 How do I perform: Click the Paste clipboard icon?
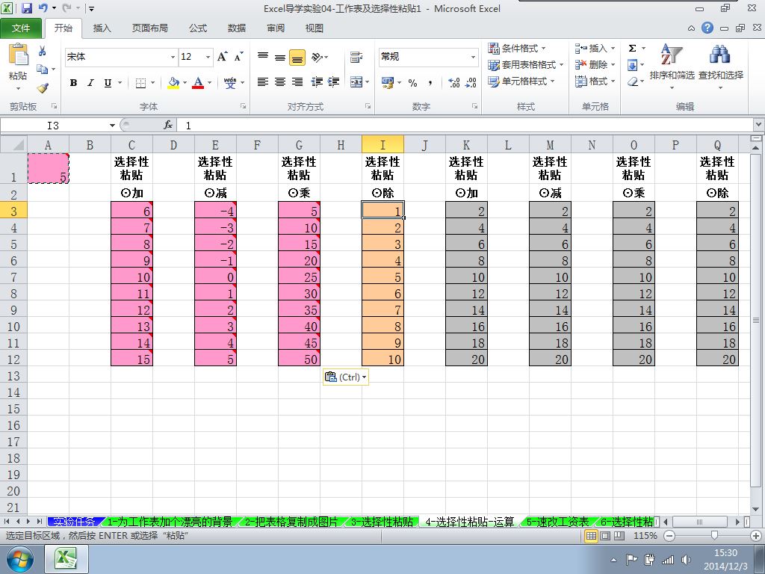(18, 55)
